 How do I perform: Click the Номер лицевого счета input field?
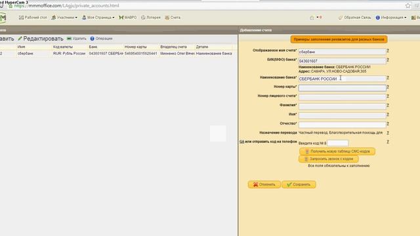342,97
